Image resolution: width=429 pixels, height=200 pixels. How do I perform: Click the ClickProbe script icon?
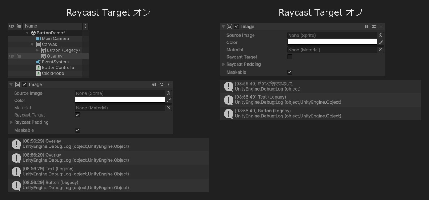tap(38, 73)
